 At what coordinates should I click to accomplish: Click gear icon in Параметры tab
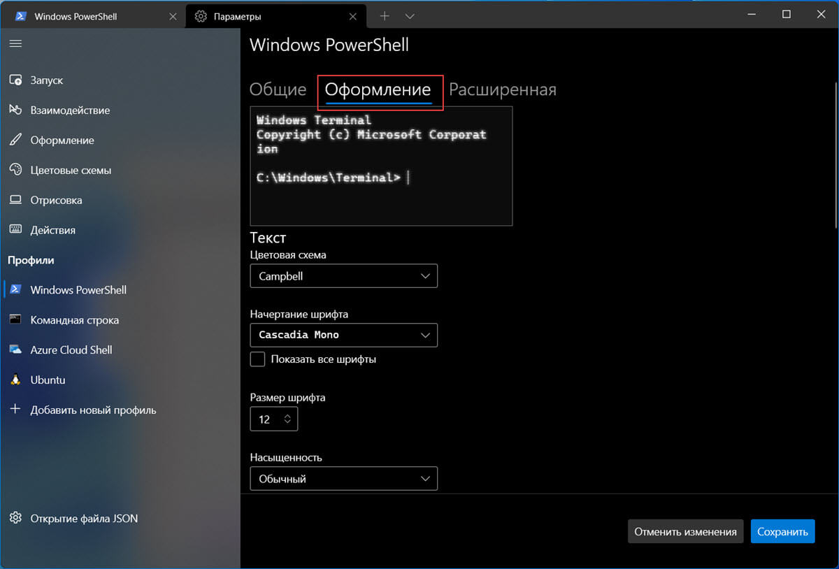coord(201,16)
